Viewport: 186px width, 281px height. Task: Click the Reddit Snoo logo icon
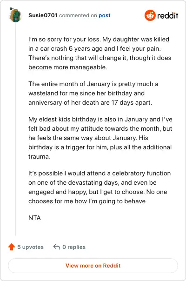coord(150,15)
